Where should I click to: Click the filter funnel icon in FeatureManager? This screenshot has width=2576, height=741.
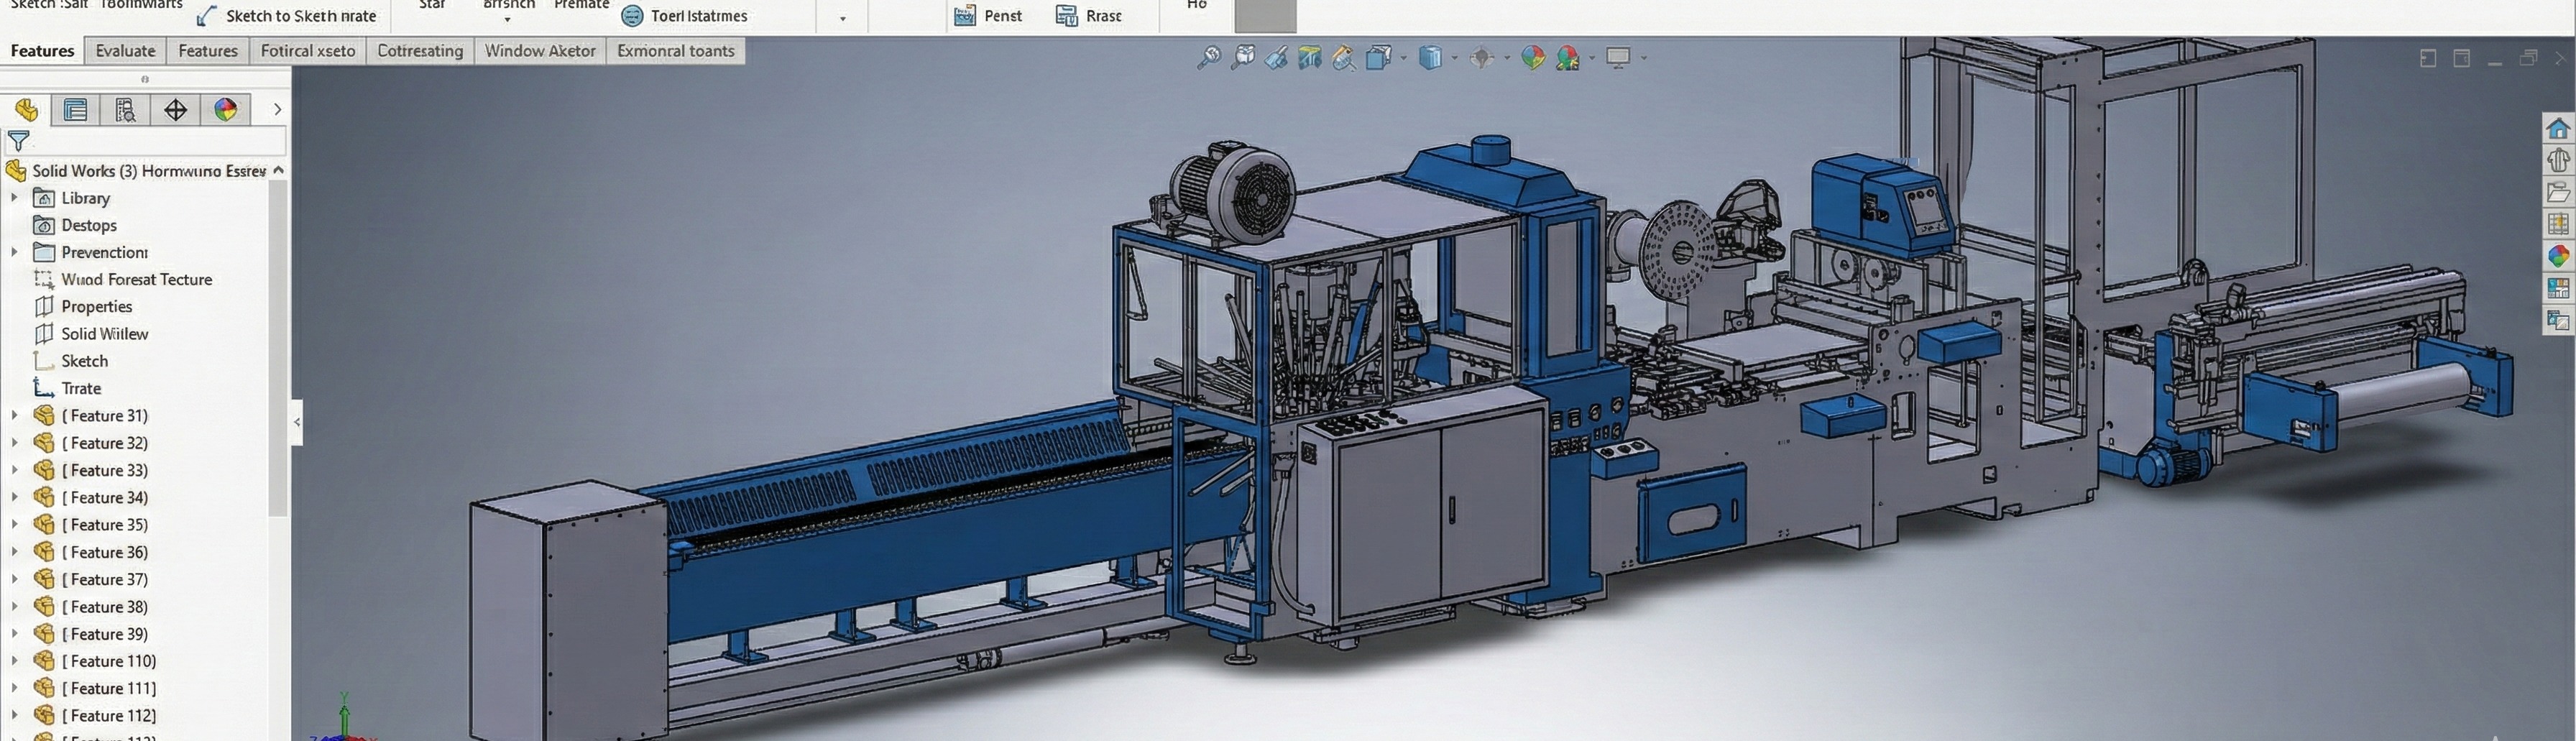18,141
